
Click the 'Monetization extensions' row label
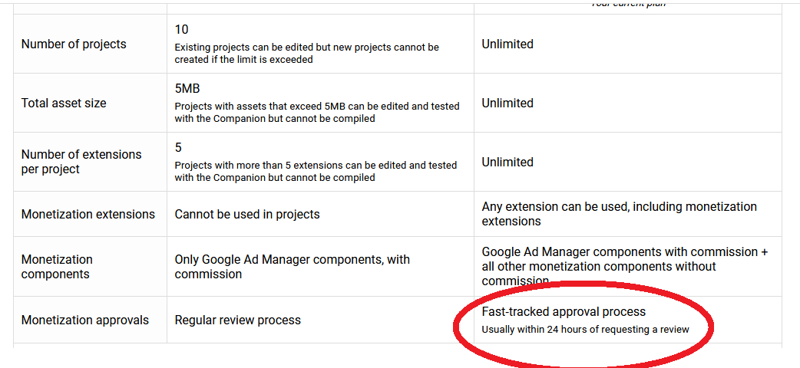coord(88,215)
